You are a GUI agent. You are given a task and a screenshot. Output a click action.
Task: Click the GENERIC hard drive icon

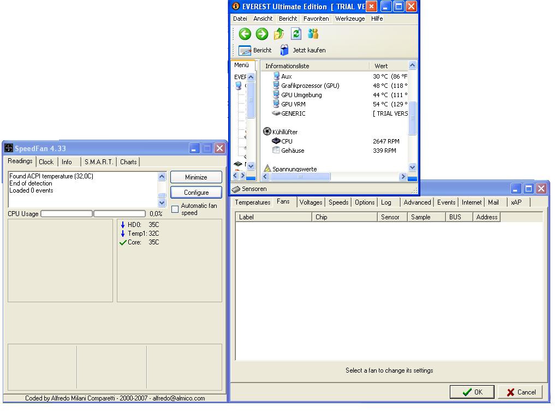276,113
